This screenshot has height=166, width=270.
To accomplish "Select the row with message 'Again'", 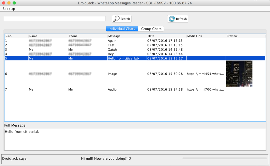I will point(135,41).
